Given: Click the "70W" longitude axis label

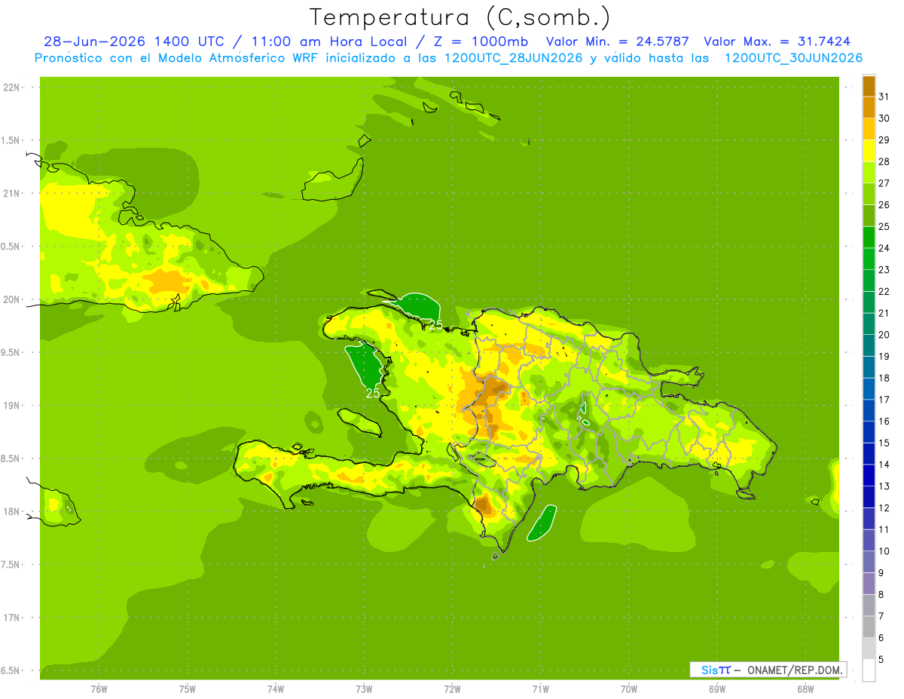Looking at the screenshot, I should pyautogui.click(x=628, y=689).
